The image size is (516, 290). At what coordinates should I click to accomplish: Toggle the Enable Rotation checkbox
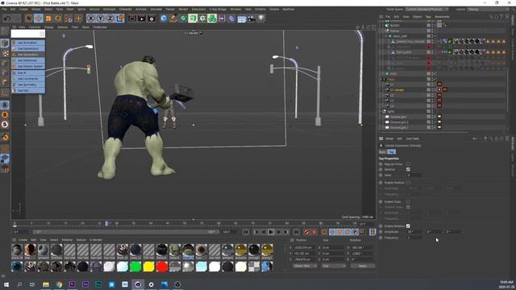click(x=408, y=226)
